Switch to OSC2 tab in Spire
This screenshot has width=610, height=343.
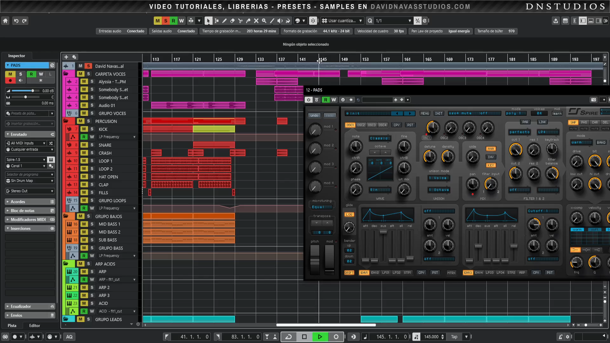point(361,125)
